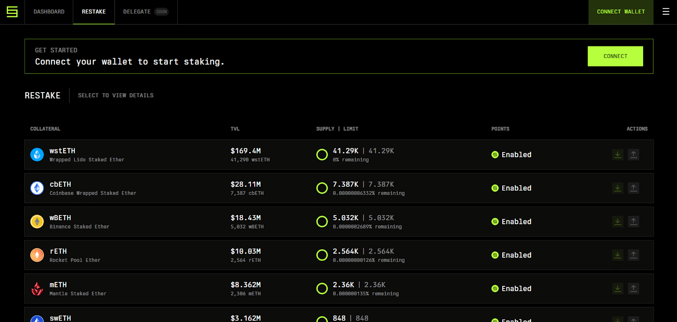Click the wstETH token icon
The image size is (677, 322).
37,155
